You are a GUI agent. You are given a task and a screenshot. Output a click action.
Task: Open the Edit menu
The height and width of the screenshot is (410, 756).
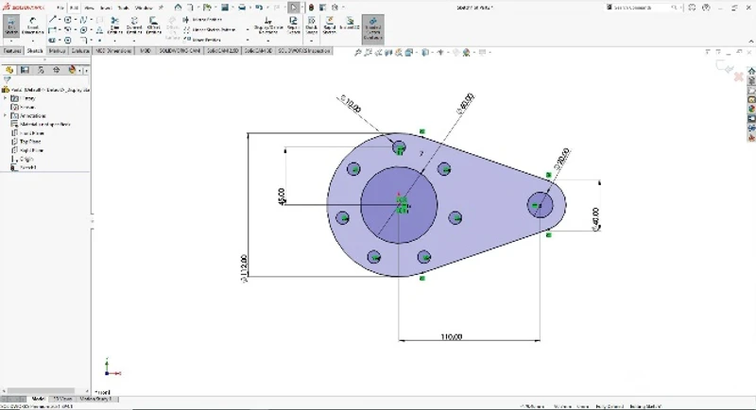pos(74,8)
